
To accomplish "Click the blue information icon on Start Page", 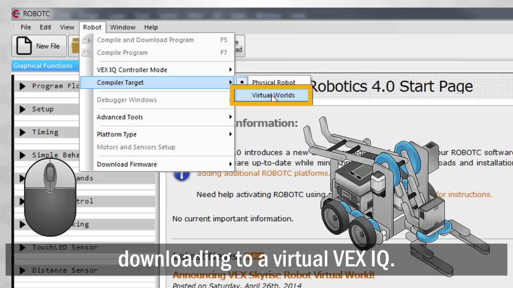I will point(181,174).
